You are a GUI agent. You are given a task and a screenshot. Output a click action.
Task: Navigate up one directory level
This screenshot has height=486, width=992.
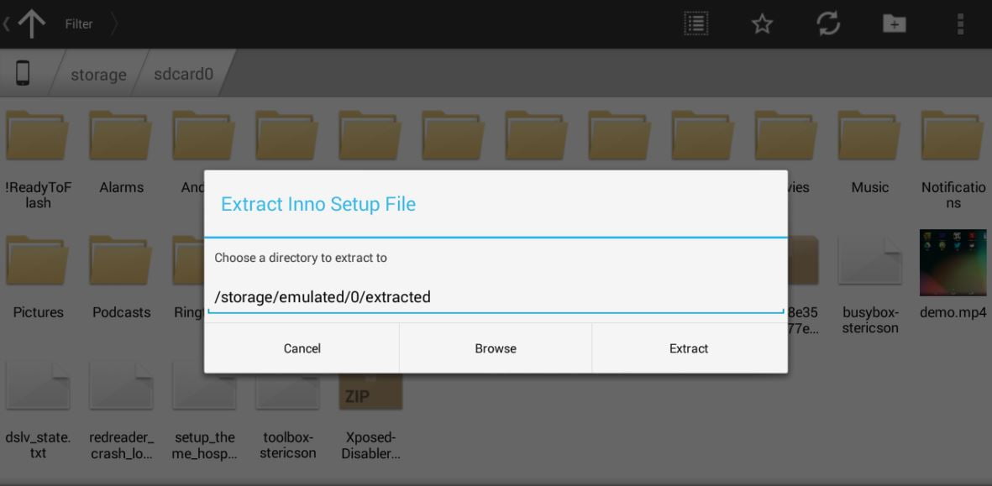[33, 23]
